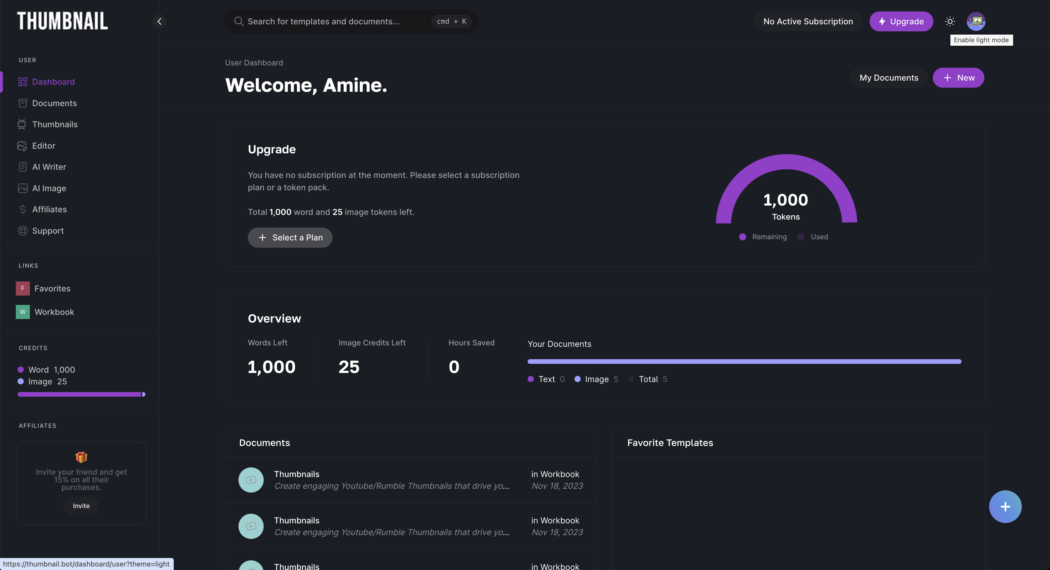Open the Workbook link in sidebar
Image resolution: width=1050 pixels, height=570 pixels.
point(54,312)
